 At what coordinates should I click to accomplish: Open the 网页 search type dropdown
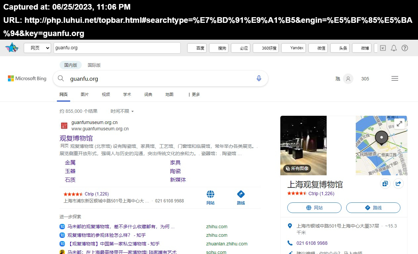[37, 48]
